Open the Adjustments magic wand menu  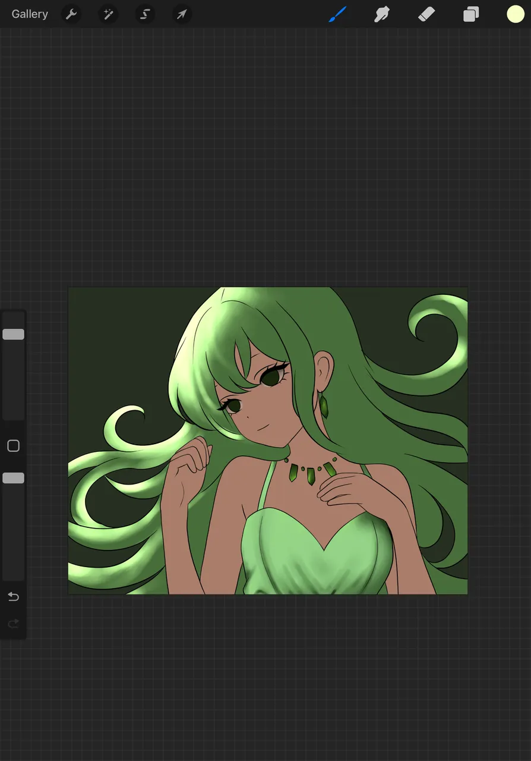pos(108,14)
